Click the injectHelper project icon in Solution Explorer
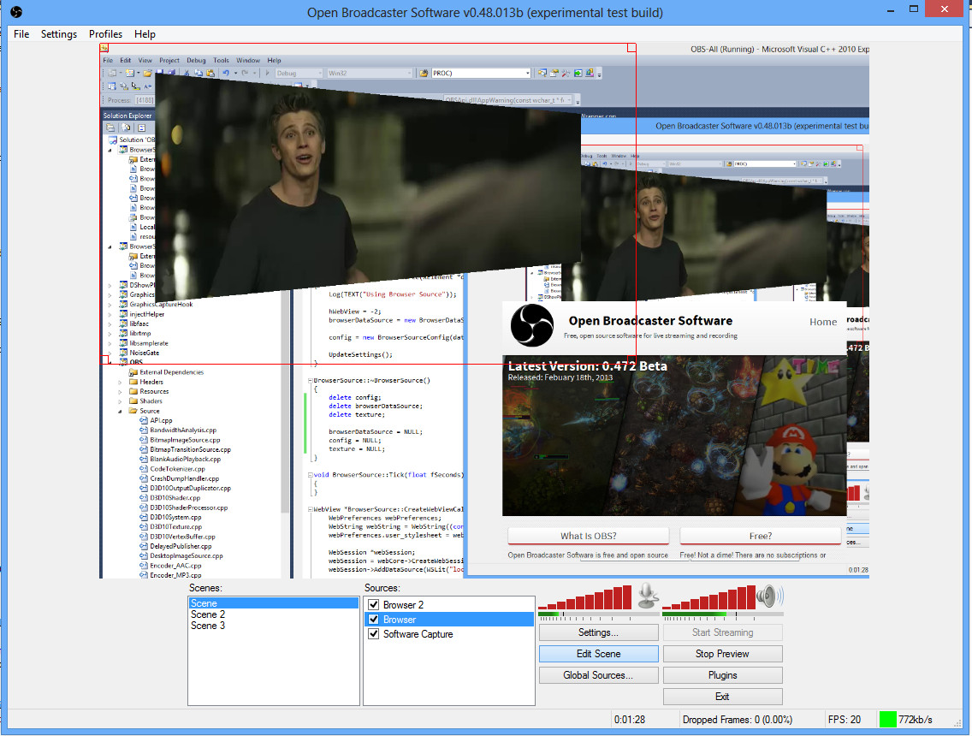 (x=123, y=314)
